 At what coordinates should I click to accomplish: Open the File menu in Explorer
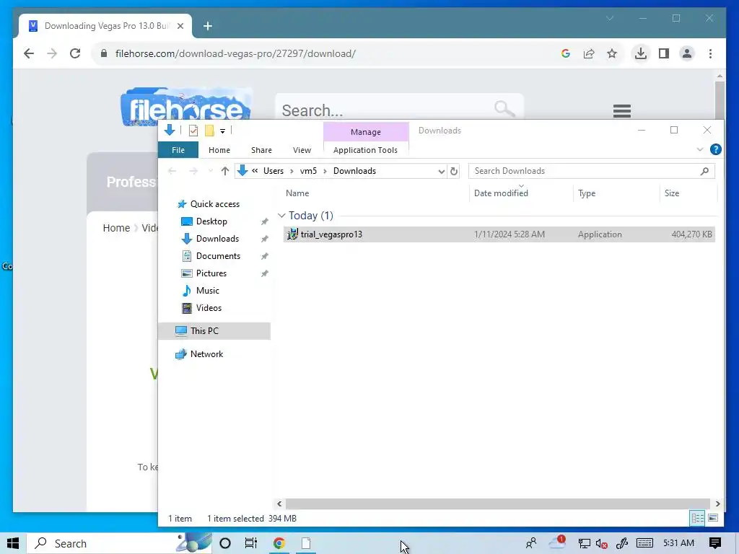pos(178,150)
